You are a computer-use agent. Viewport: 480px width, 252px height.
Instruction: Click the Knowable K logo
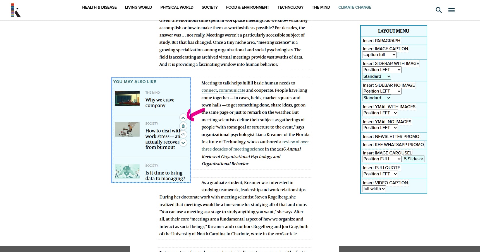[x=16, y=10]
